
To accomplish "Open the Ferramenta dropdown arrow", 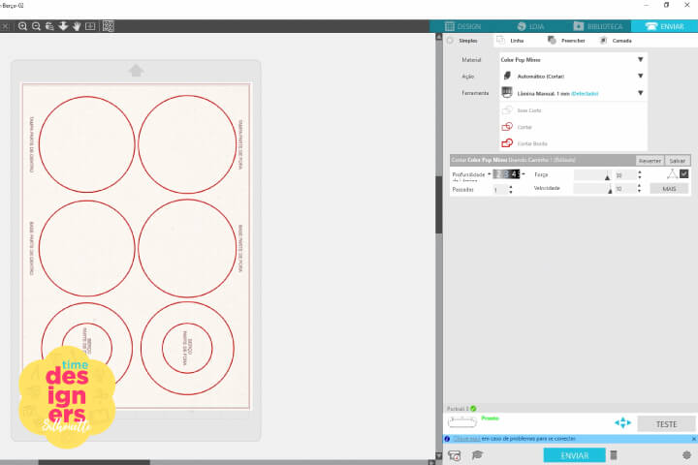I will click(x=640, y=93).
